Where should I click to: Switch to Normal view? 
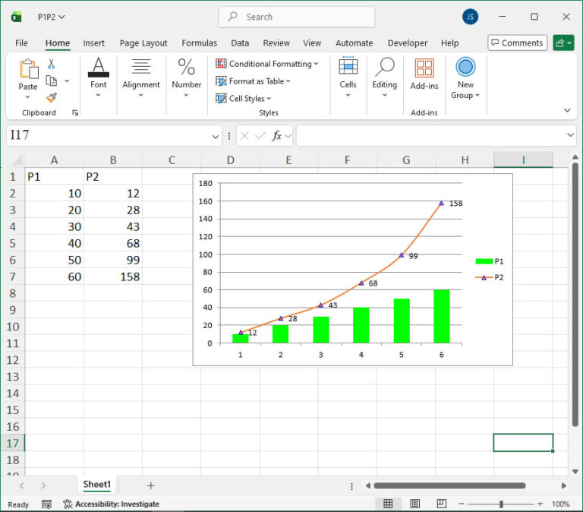coord(388,504)
